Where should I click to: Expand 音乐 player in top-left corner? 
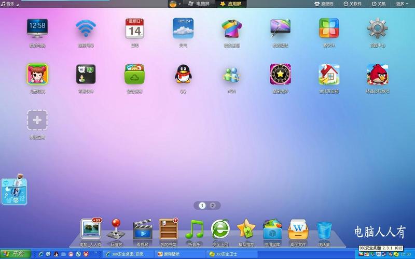[9, 4]
